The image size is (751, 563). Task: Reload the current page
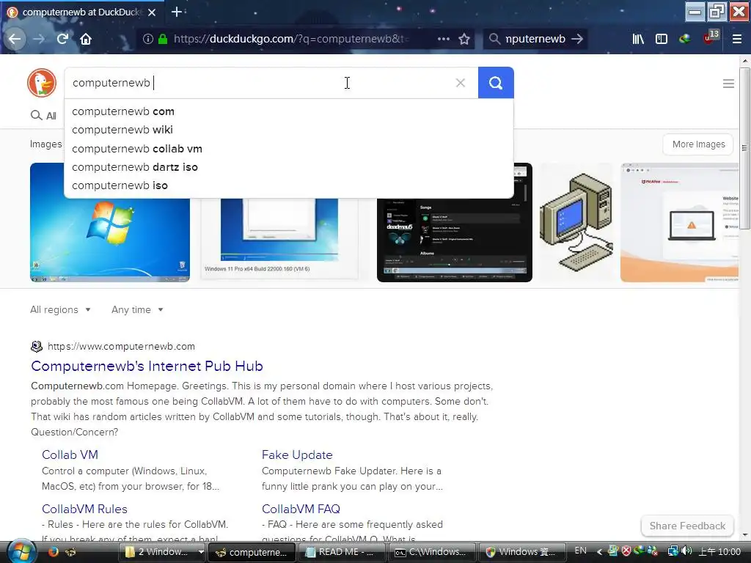click(x=62, y=39)
